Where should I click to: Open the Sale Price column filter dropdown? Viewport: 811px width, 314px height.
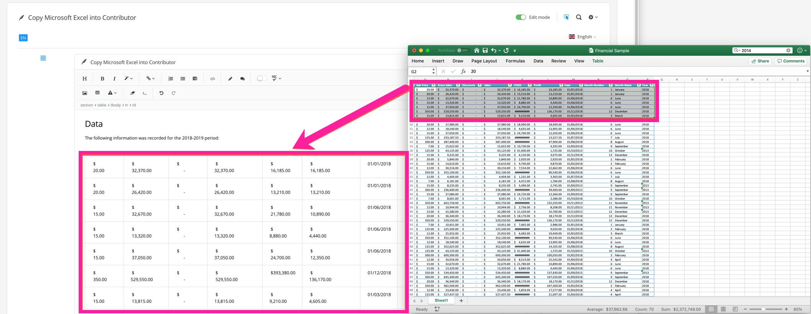(x=433, y=85)
